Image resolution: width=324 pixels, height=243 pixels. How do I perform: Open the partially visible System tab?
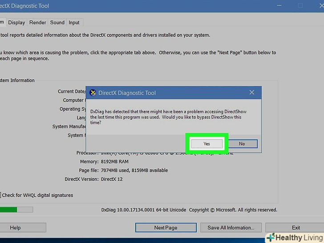(2, 22)
